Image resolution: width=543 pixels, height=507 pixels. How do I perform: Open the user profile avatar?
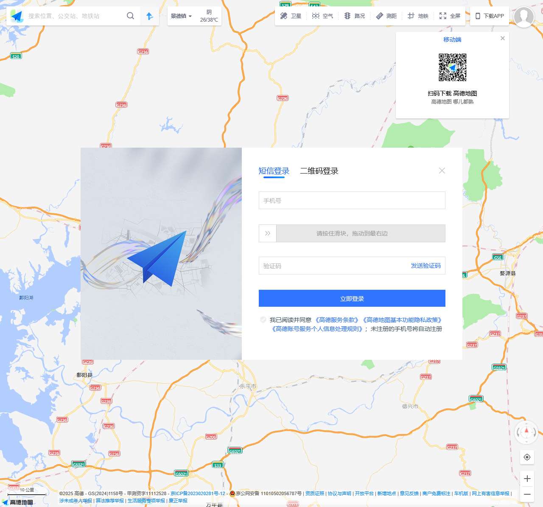click(525, 17)
